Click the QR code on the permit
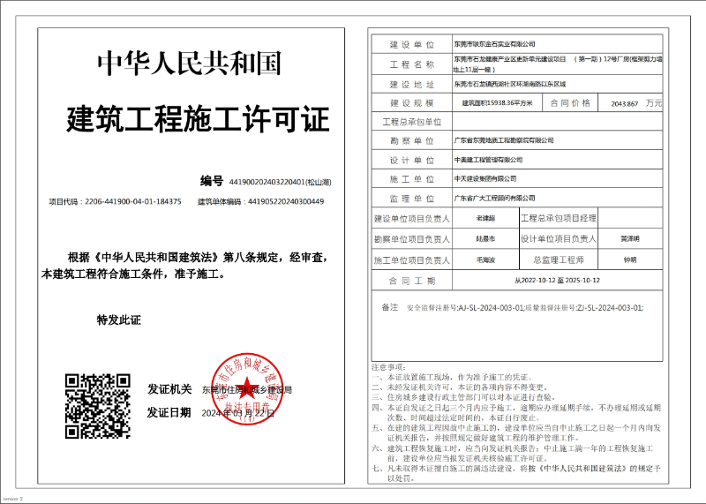706x504 pixels. (98, 406)
